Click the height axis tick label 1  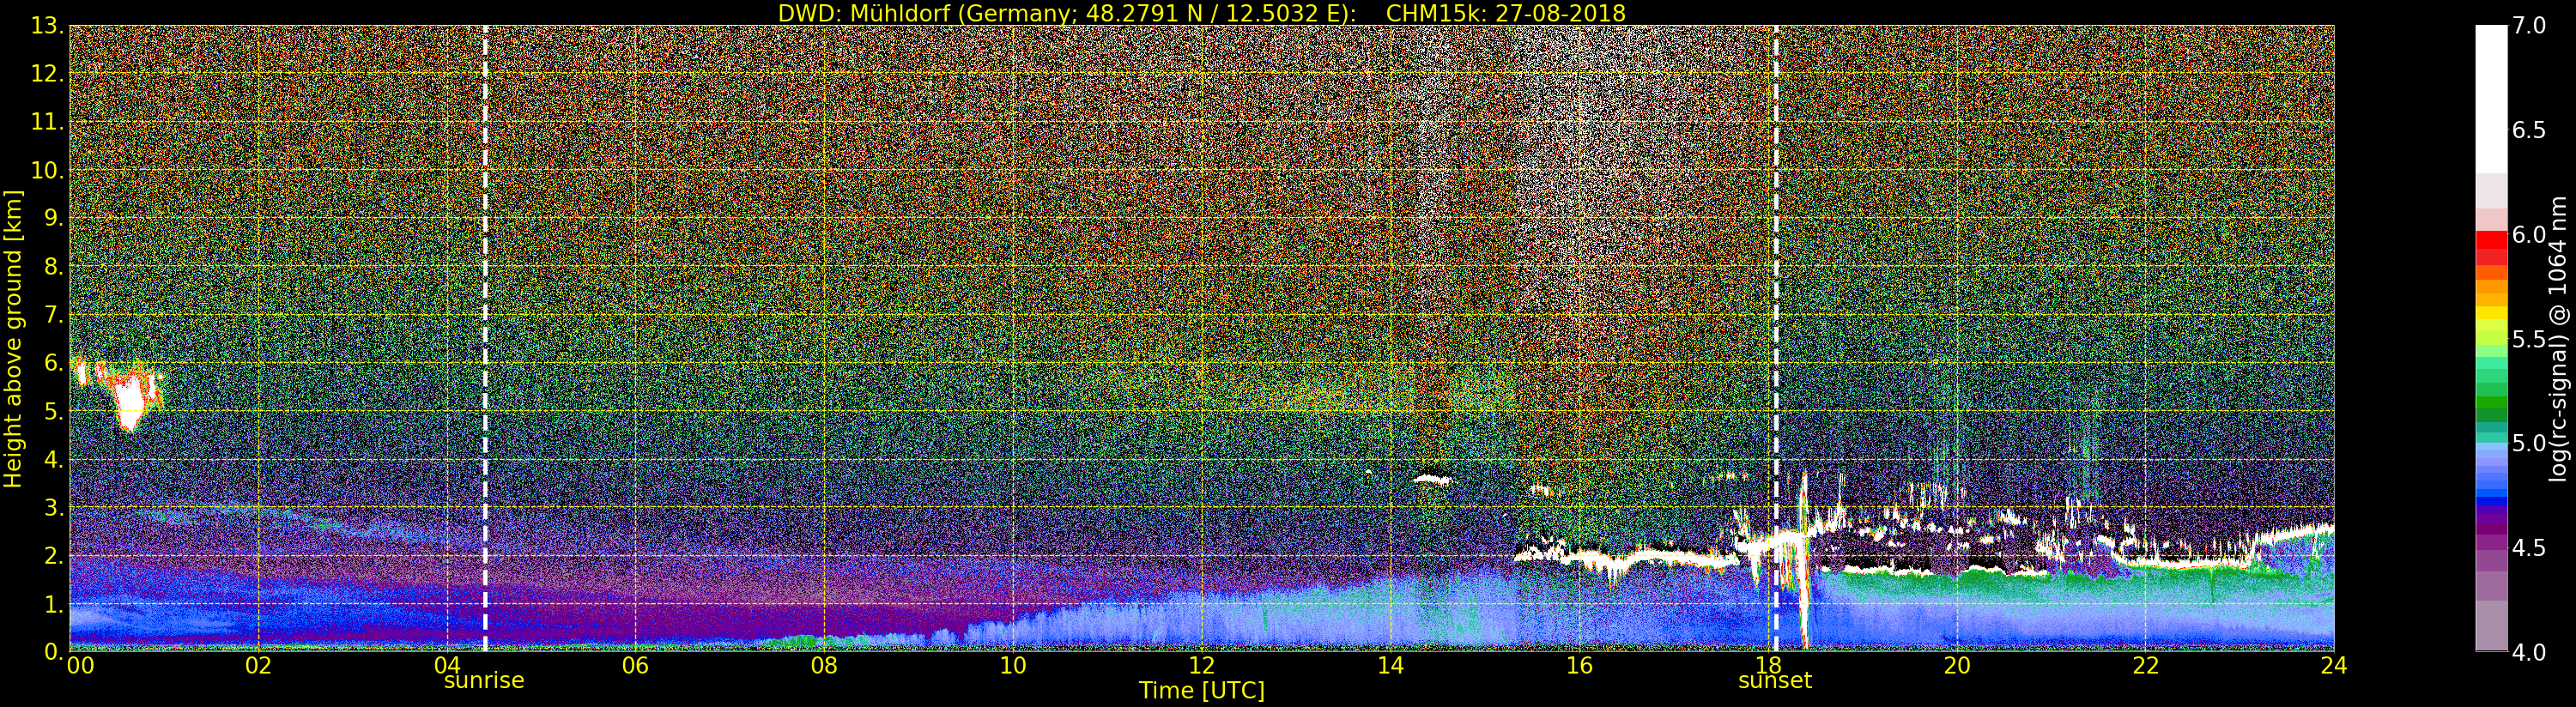pos(55,603)
